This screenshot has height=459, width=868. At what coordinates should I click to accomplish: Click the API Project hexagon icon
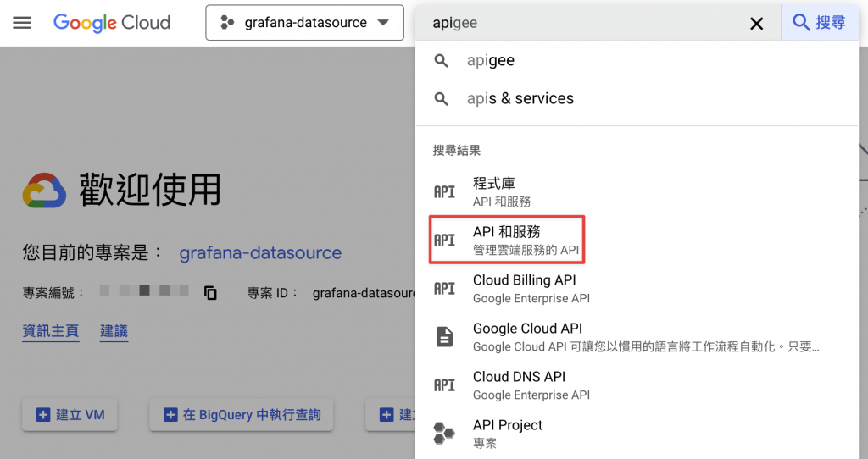click(444, 433)
